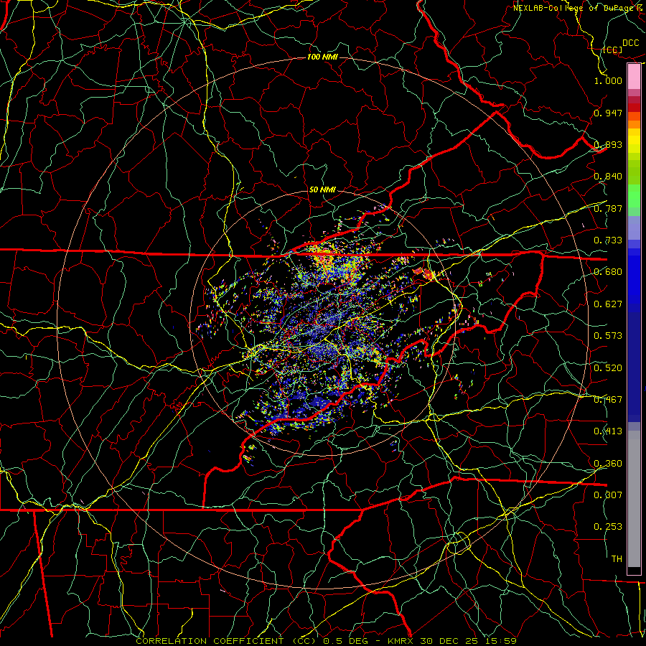Click the DCC label above the color scale
The image size is (646, 646).
tap(631, 43)
